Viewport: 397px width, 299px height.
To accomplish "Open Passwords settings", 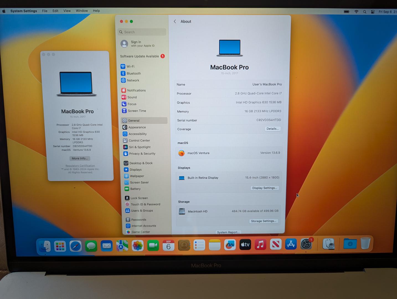I will 136,220.
